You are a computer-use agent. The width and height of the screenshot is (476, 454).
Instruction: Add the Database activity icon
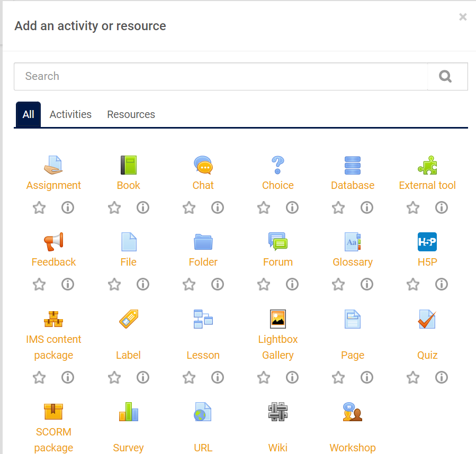(x=353, y=166)
